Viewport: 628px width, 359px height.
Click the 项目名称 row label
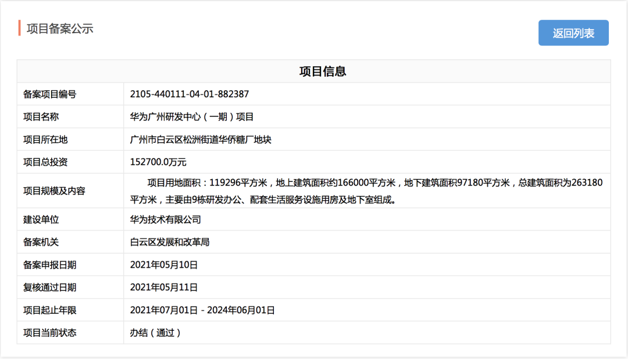(x=41, y=117)
